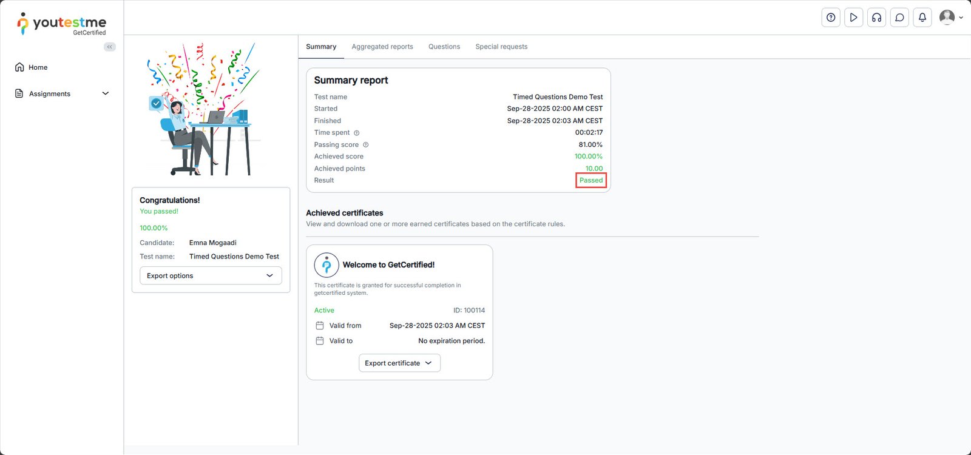Screen dimensions: 971x455
Task: Click the headset support icon
Action: pos(876,18)
